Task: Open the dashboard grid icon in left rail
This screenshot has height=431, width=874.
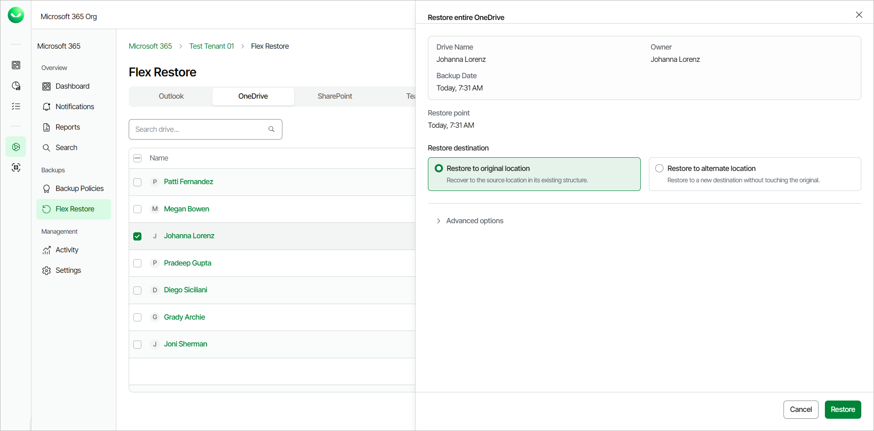Action: click(16, 65)
